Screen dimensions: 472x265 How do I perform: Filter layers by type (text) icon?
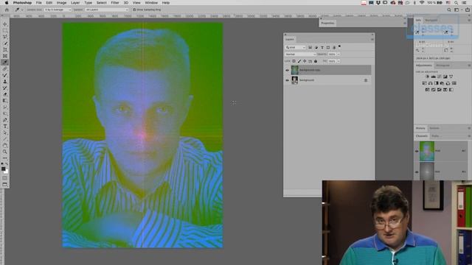pyautogui.click(x=322, y=47)
